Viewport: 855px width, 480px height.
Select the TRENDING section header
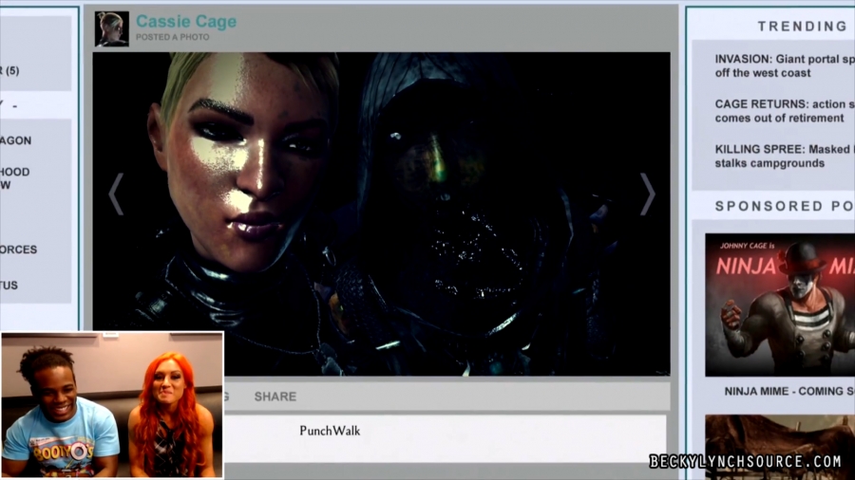click(801, 27)
